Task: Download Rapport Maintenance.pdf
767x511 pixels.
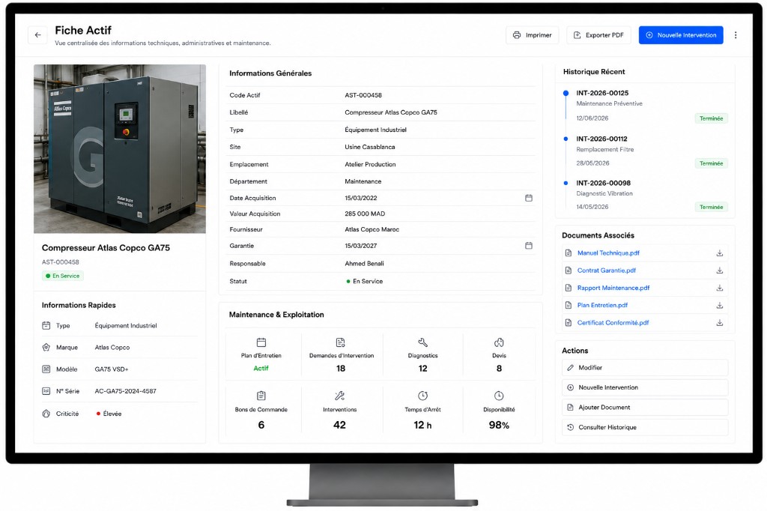Action: coord(720,288)
